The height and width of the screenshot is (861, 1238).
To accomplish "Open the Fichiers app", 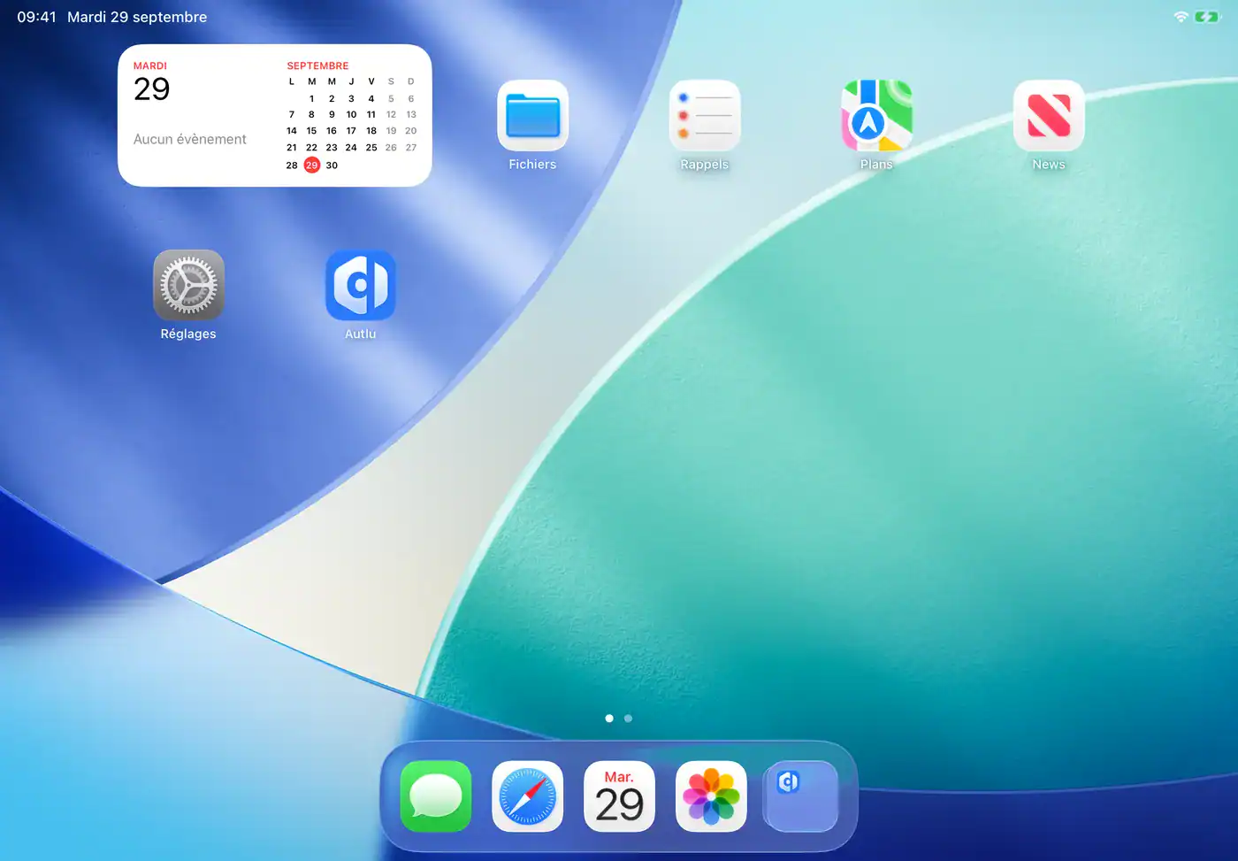I will (532, 116).
